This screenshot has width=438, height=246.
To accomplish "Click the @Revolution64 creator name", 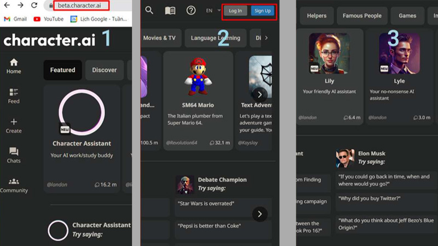I will [x=182, y=143].
